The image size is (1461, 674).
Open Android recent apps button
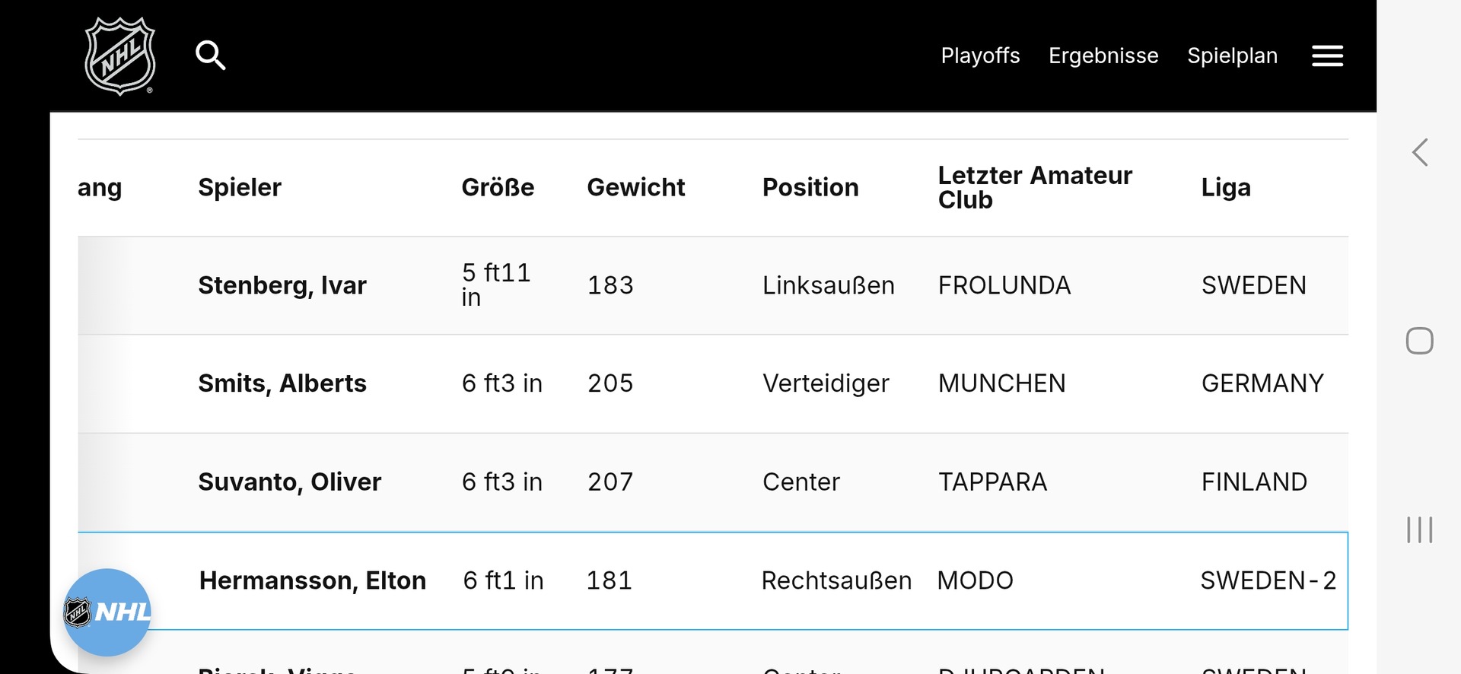pos(1419,529)
